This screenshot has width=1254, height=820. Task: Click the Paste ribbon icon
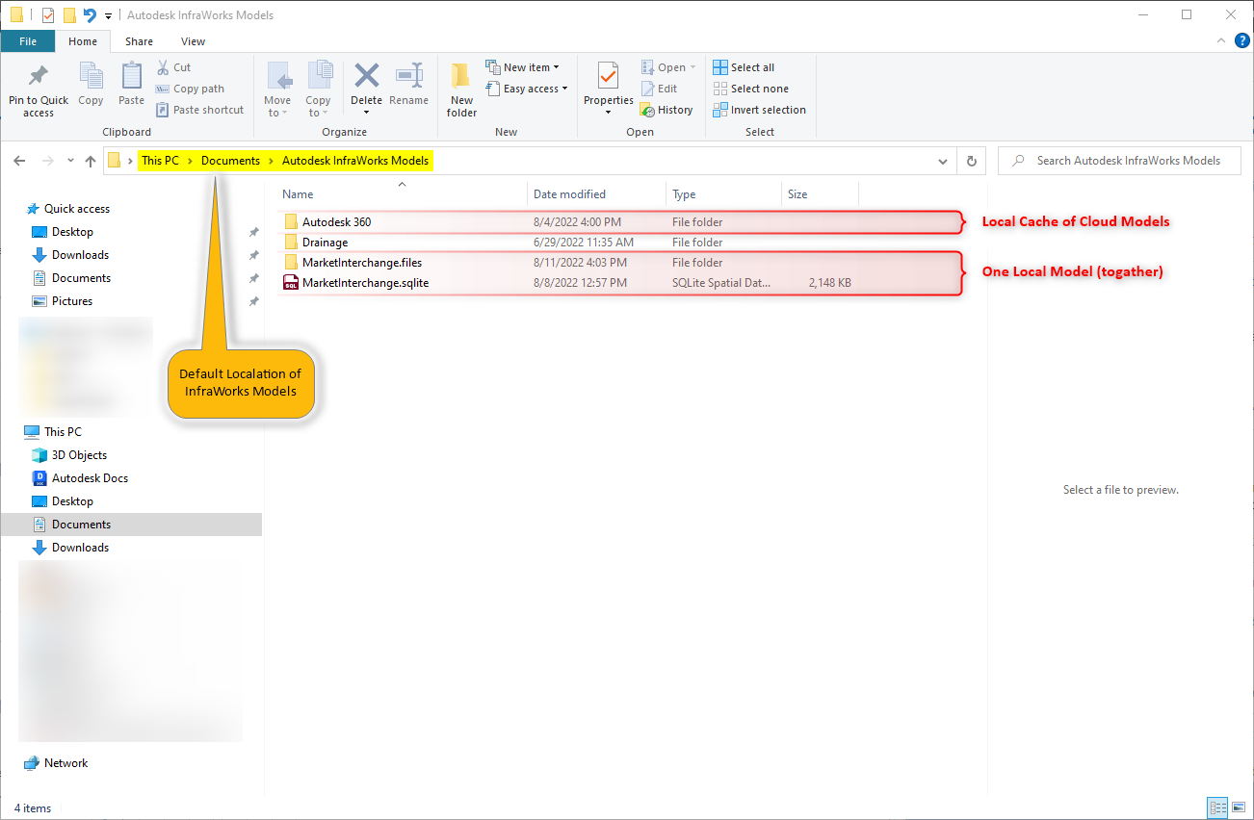click(131, 85)
